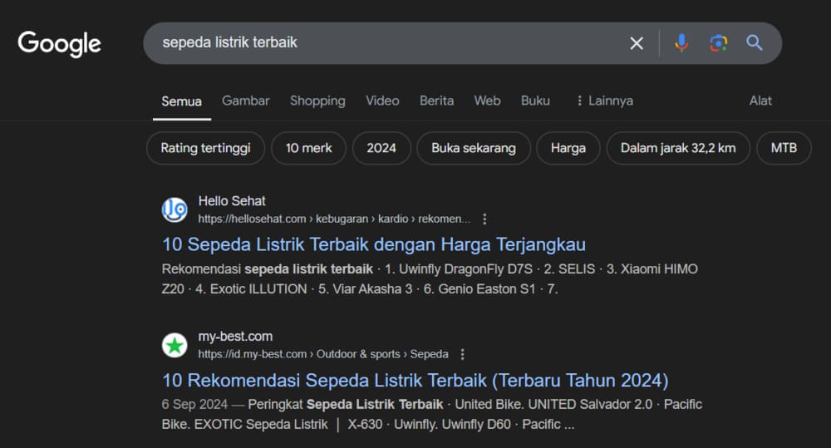Toggle the Buka sekarang filter chip
831x448 pixels.
click(474, 148)
